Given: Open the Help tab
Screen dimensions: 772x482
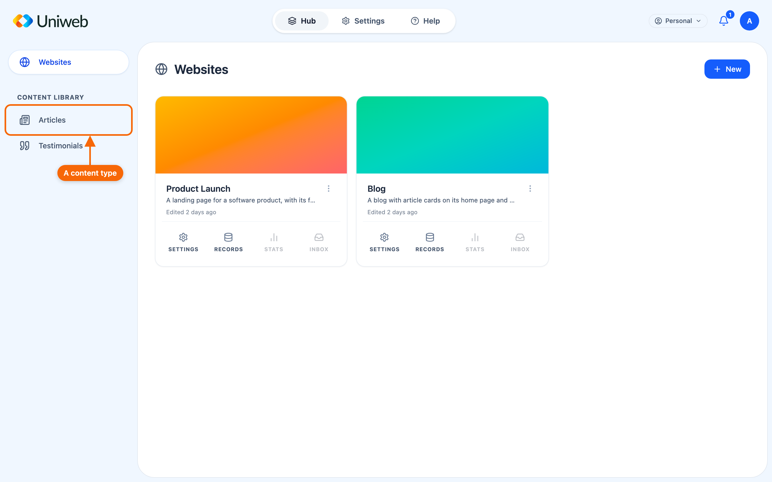Looking at the screenshot, I should coord(425,21).
